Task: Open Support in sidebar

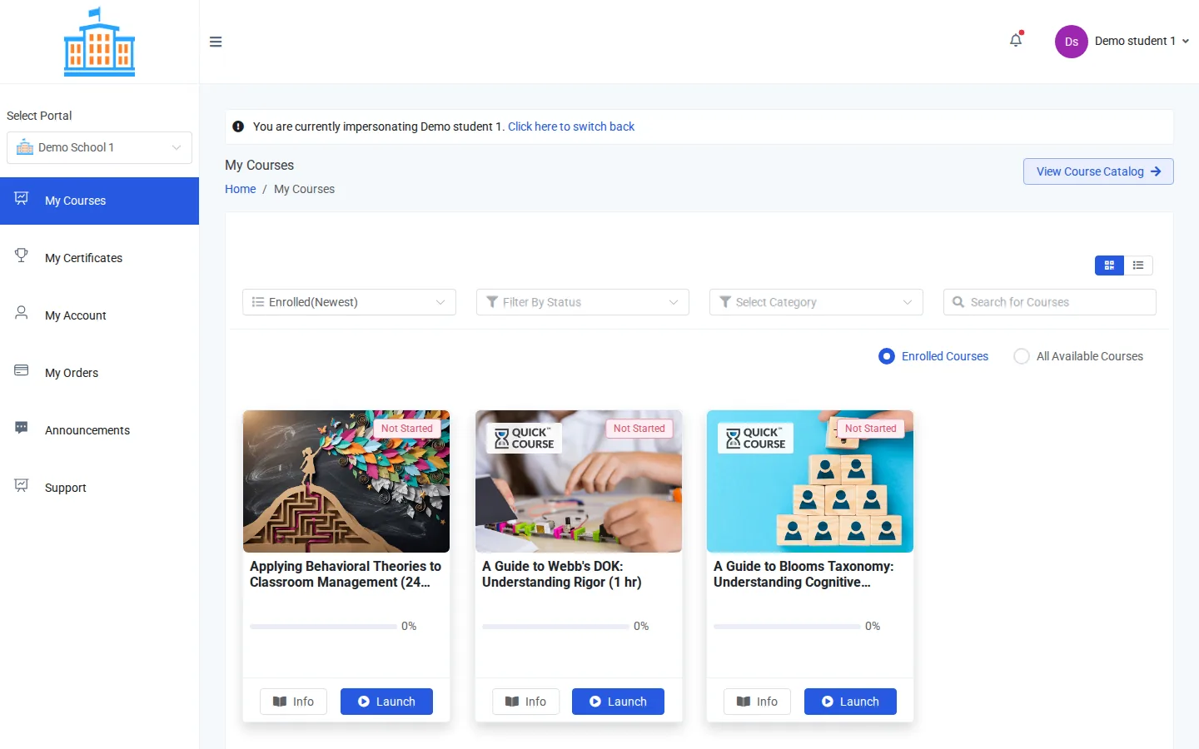Action: point(99,488)
